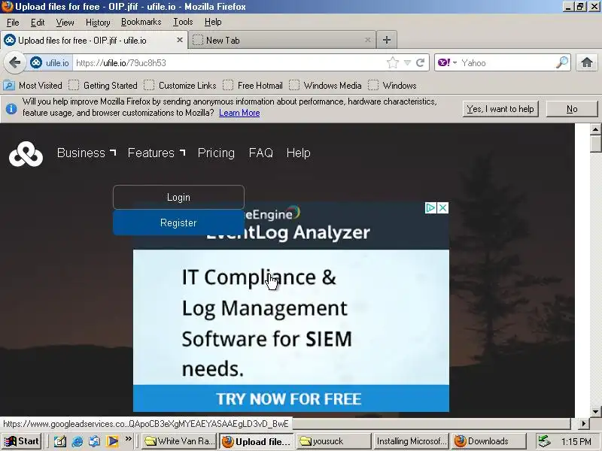This screenshot has width=602, height=451.
Task: Open the File menu
Action: 13,23
